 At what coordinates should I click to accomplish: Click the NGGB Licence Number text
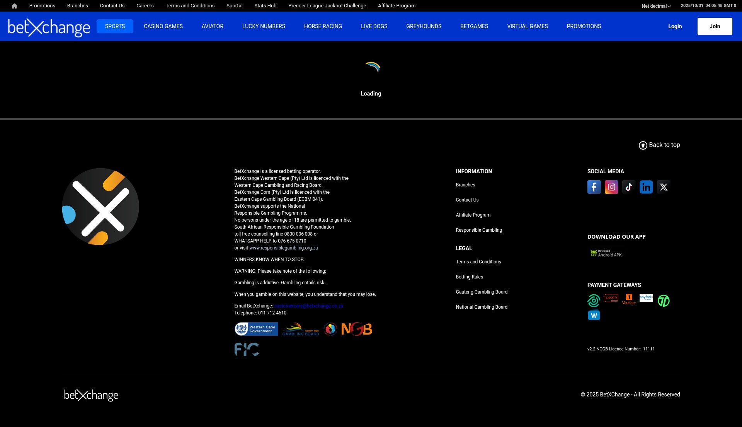(x=621, y=349)
